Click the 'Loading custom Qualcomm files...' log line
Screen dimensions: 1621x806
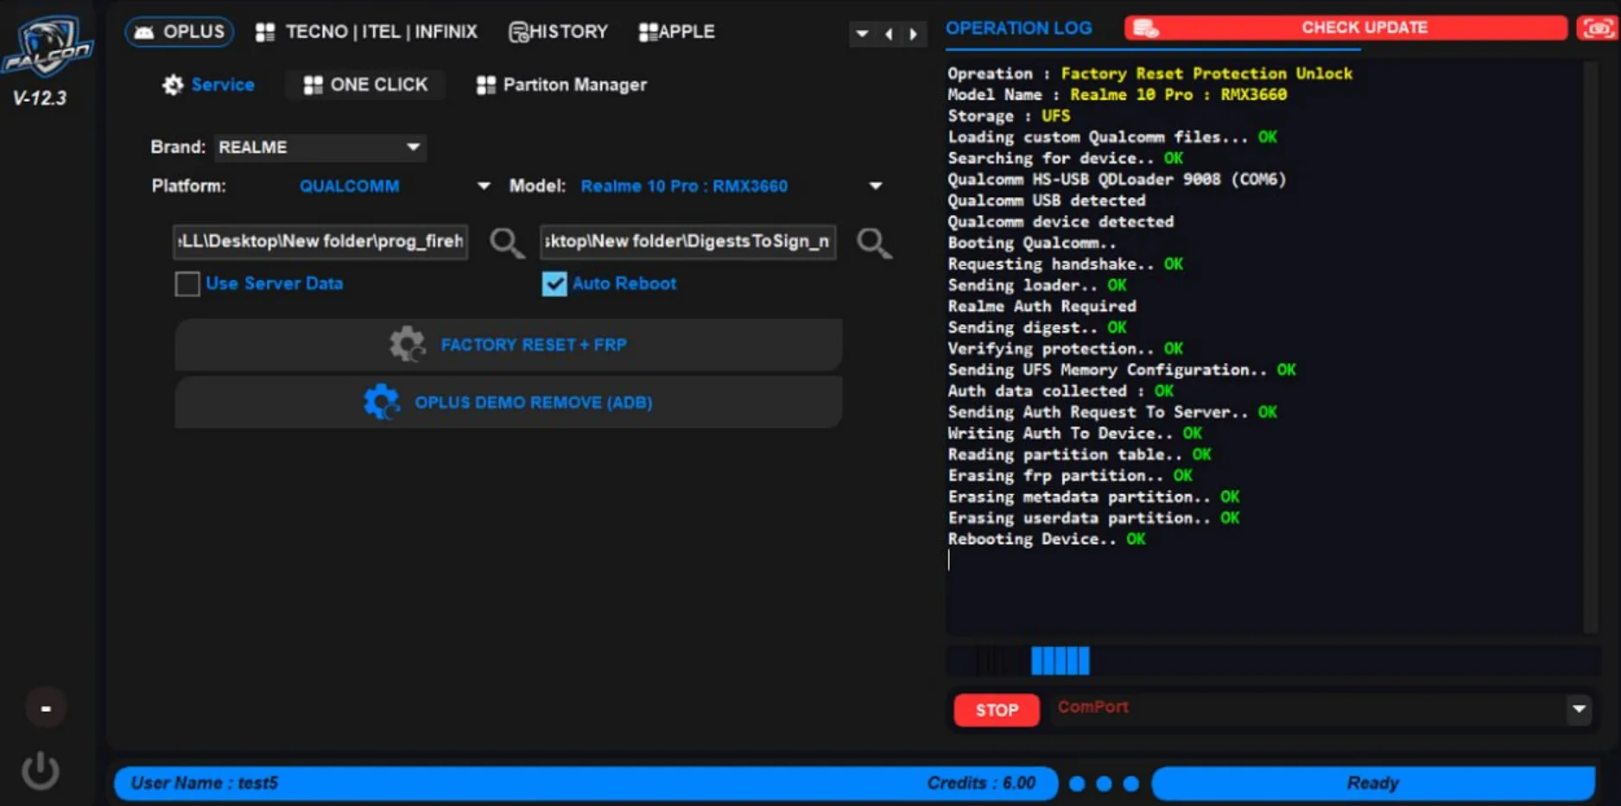point(1112,137)
